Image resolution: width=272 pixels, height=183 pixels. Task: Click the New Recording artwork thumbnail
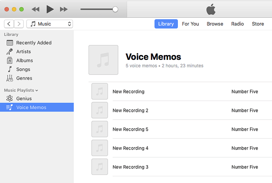[100, 91]
